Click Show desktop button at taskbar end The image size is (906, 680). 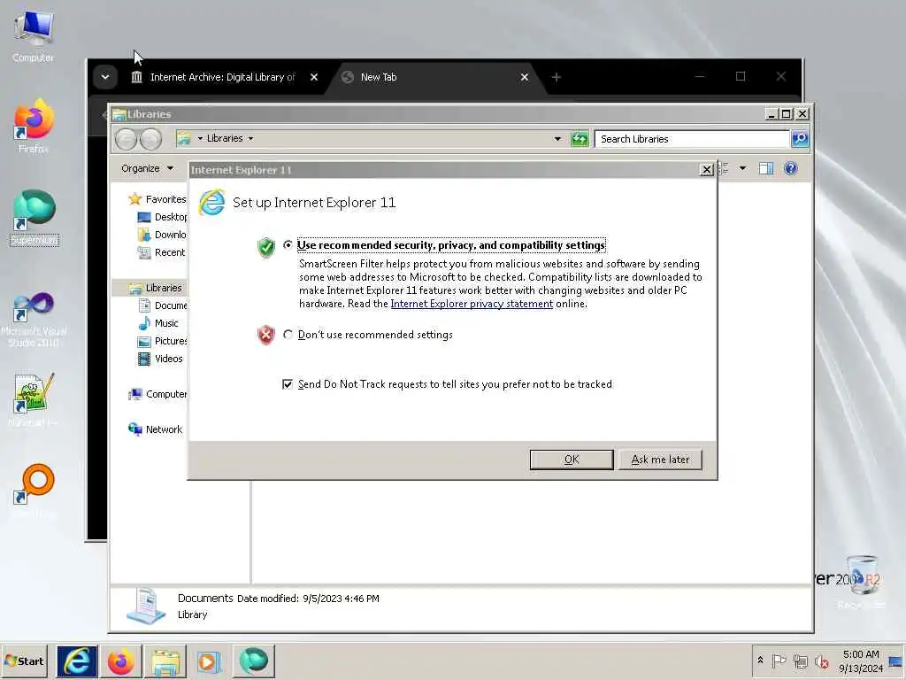[x=897, y=661]
